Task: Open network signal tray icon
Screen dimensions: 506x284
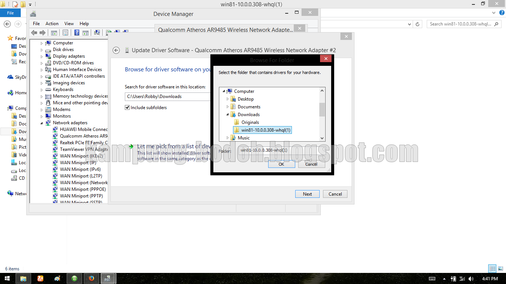Action: [462, 278]
